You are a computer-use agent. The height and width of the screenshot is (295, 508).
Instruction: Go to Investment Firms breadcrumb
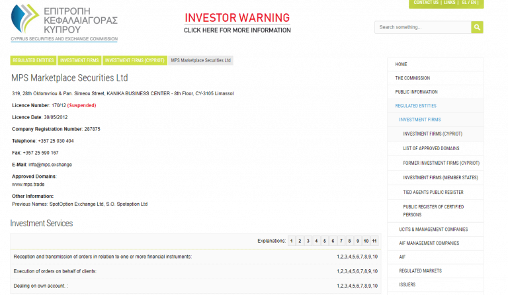[79, 61]
